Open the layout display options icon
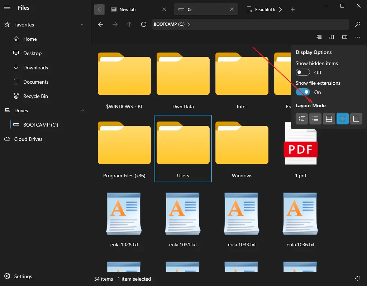The width and height of the screenshot is (367, 286). [x=332, y=37]
